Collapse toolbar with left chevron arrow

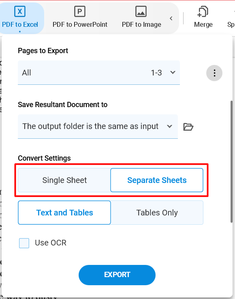(171, 18)
